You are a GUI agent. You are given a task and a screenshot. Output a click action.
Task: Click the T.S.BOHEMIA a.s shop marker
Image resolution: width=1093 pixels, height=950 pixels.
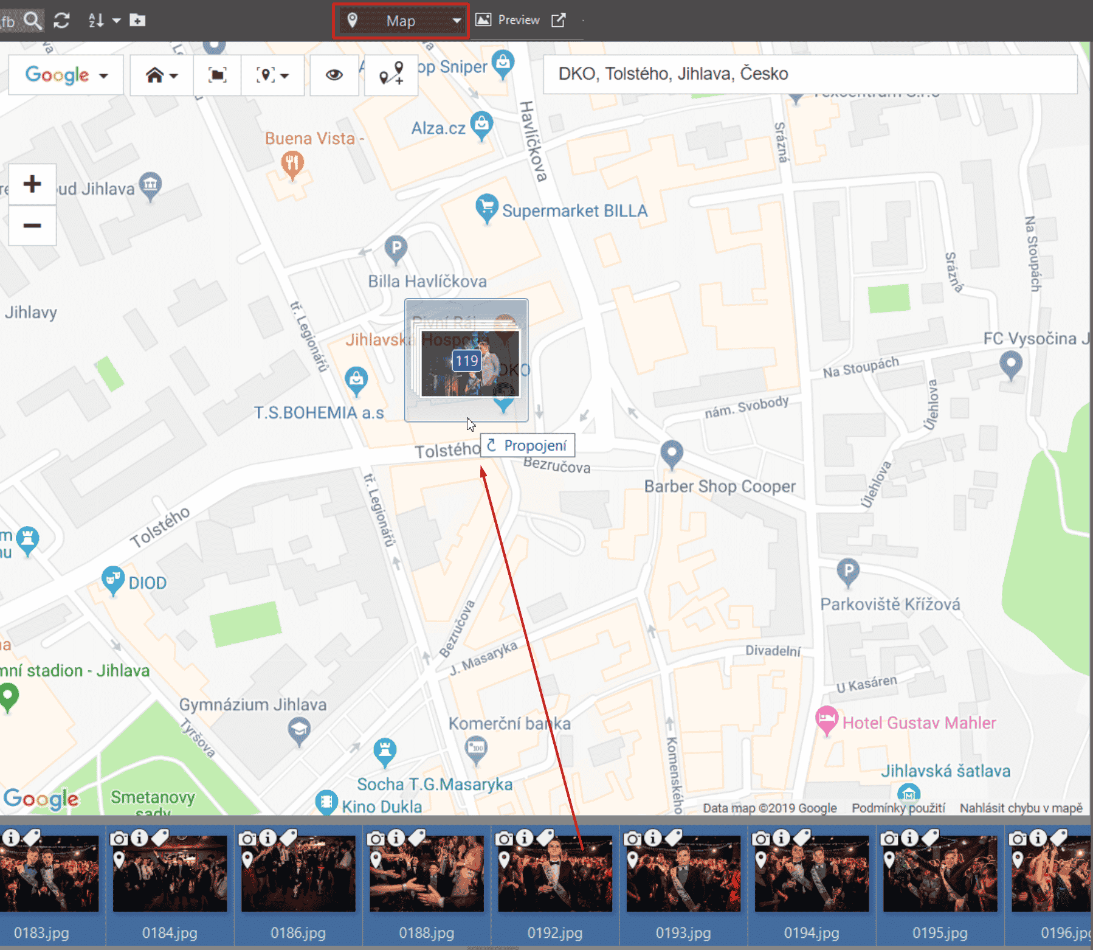click(356, 381)
